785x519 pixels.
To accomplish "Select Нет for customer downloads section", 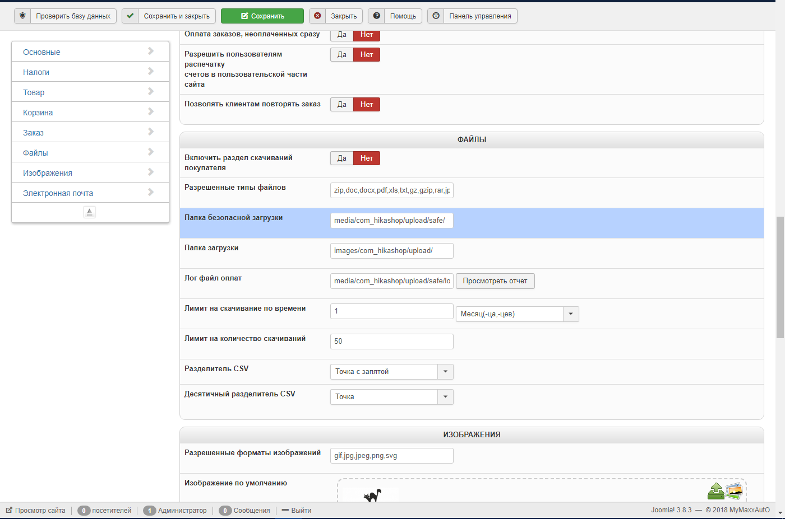I will pyautogui.click(x=367, y=158).
